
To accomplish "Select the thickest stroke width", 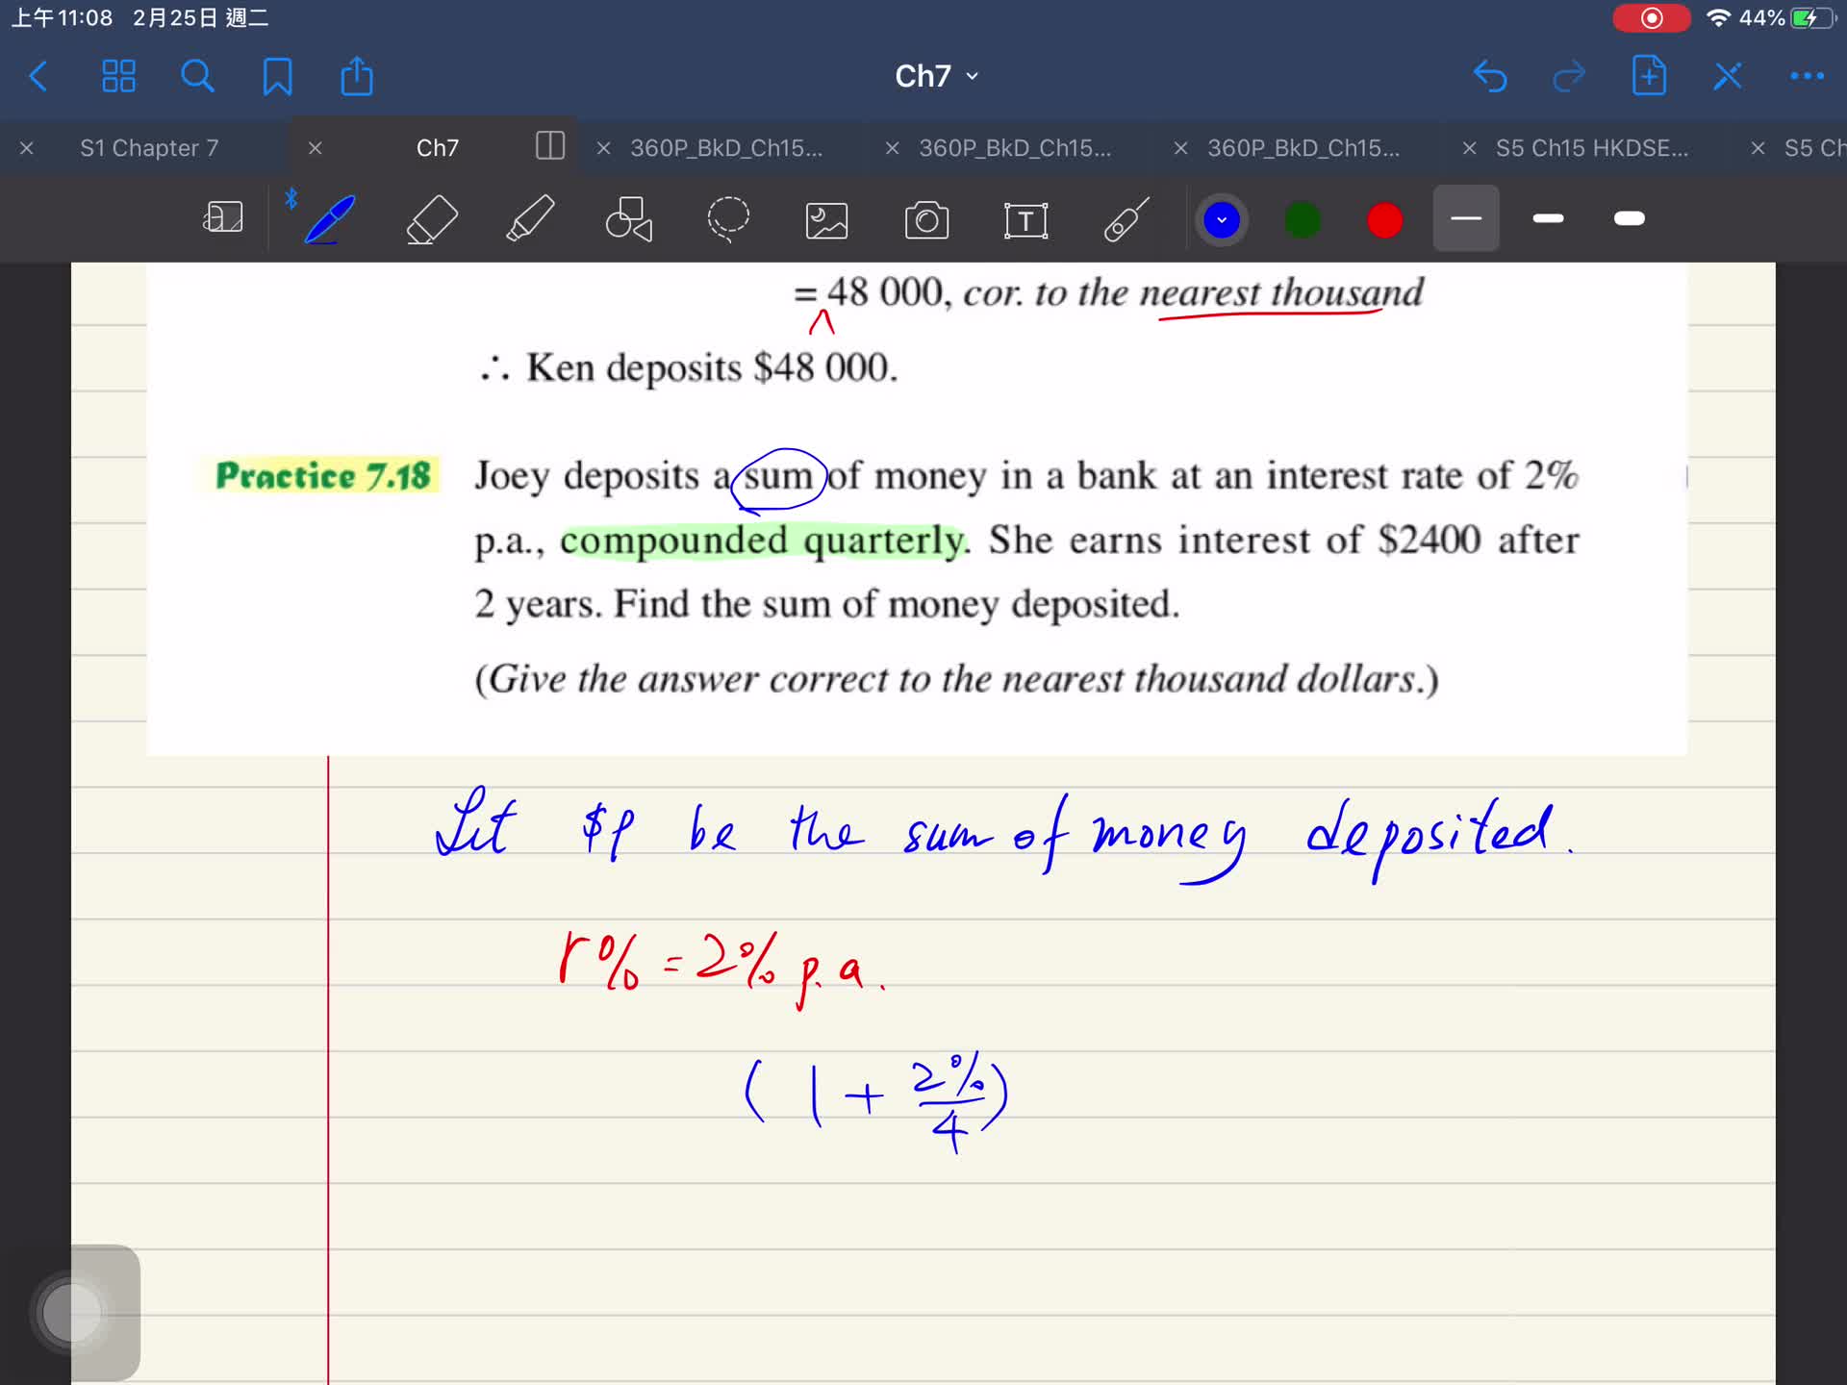I will click(1629, 219).
